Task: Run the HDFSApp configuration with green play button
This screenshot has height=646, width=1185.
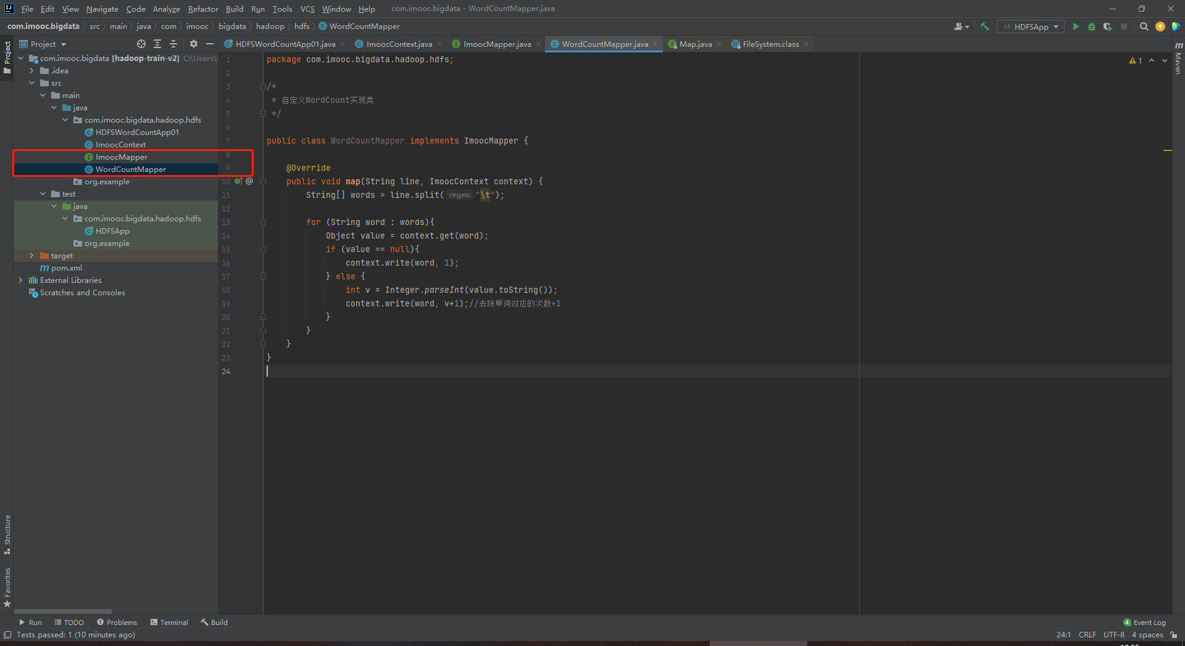Action: pyautogui.click(x=1076, y=27)
